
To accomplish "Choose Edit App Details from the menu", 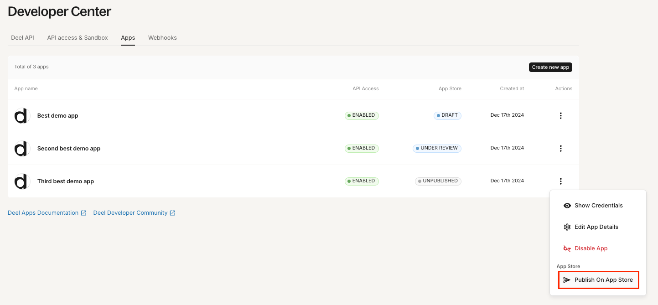I will pyautogui.click(x=598, y=227).
